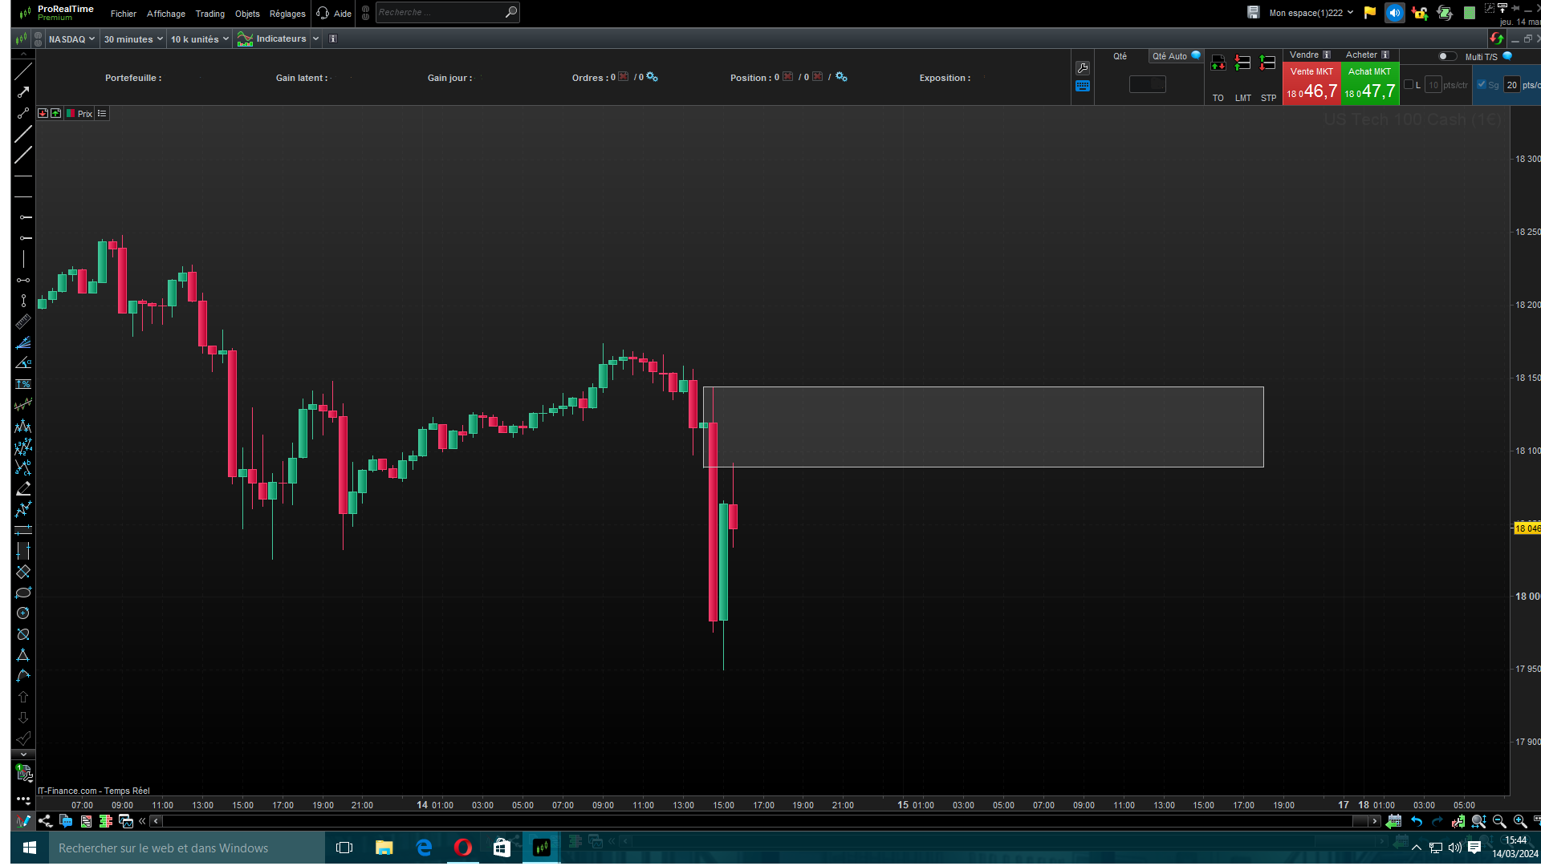Open the 30 minutes timeframe dropdown
The height and width of the screenshot is (866, 1541).
click(133, 39)
